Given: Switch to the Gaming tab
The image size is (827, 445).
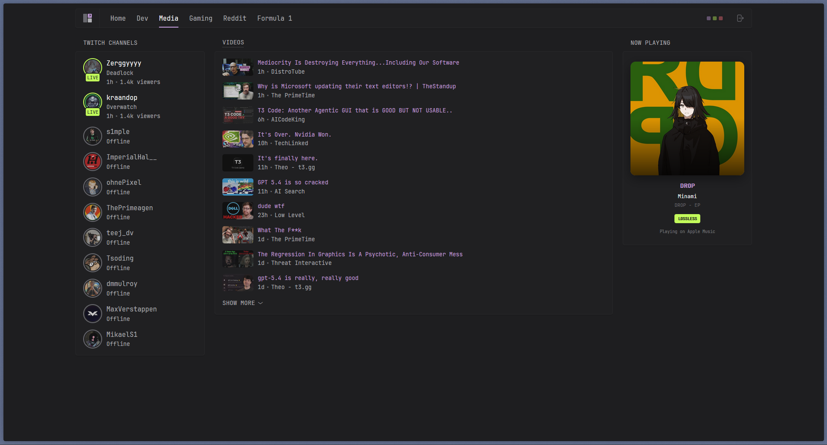Looking at the screenshot, I should [200, 18].
